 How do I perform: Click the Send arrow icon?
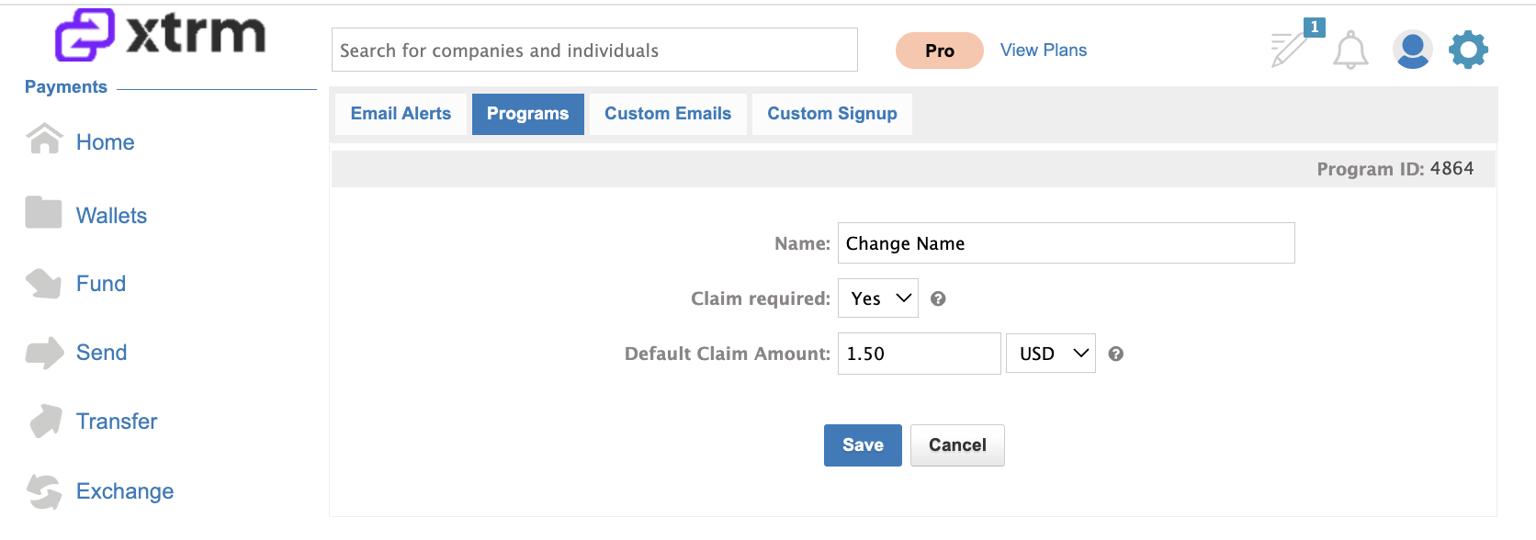pyautogui.click(x=44, y=353)
